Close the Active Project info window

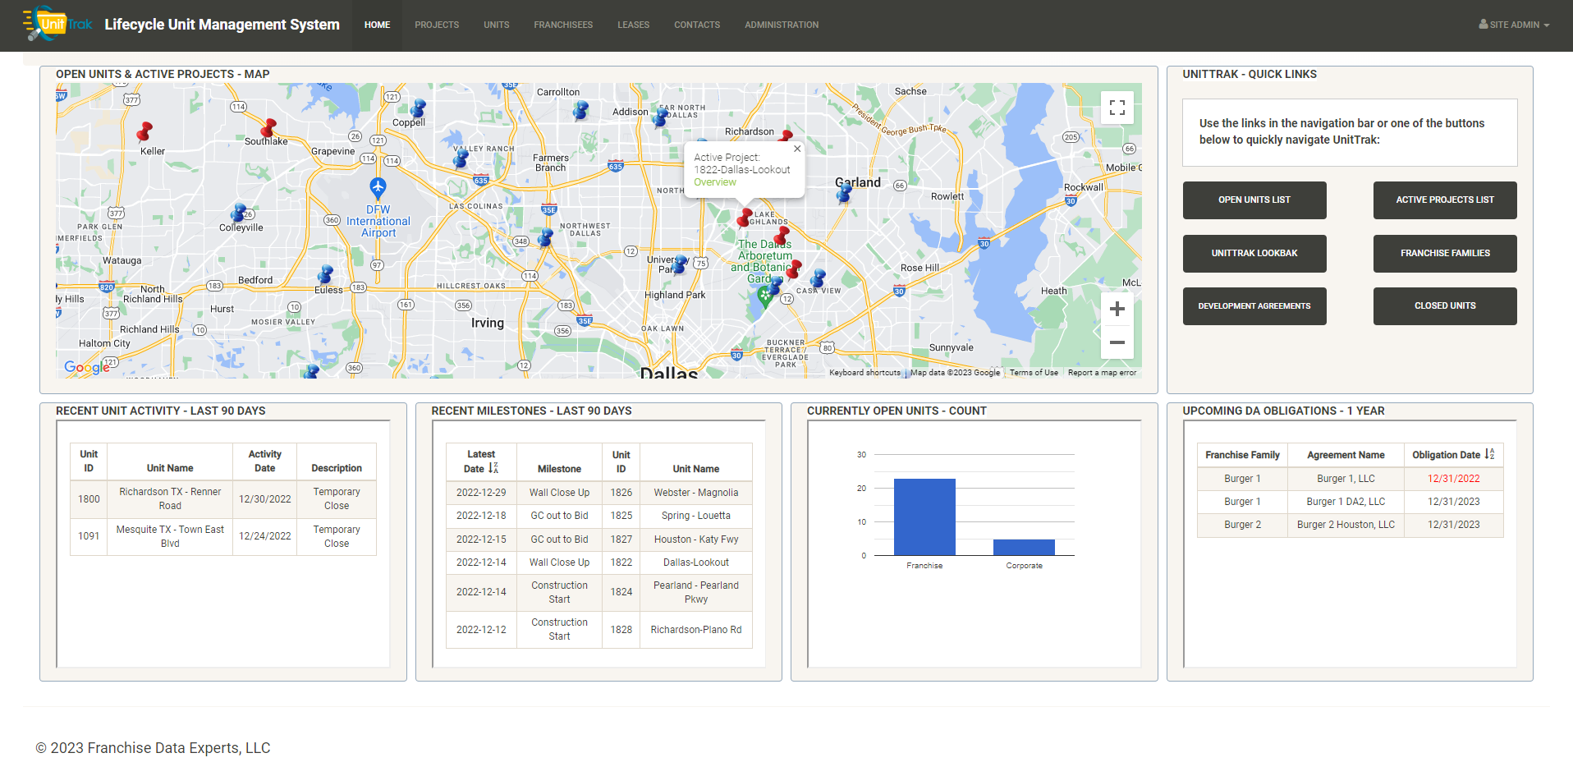tap(796, 149)
